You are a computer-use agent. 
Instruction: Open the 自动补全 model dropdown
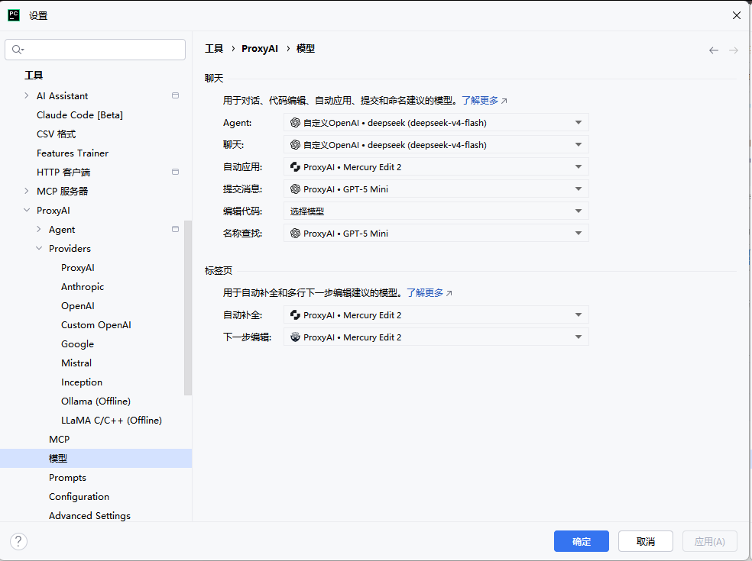pos(436,314)
